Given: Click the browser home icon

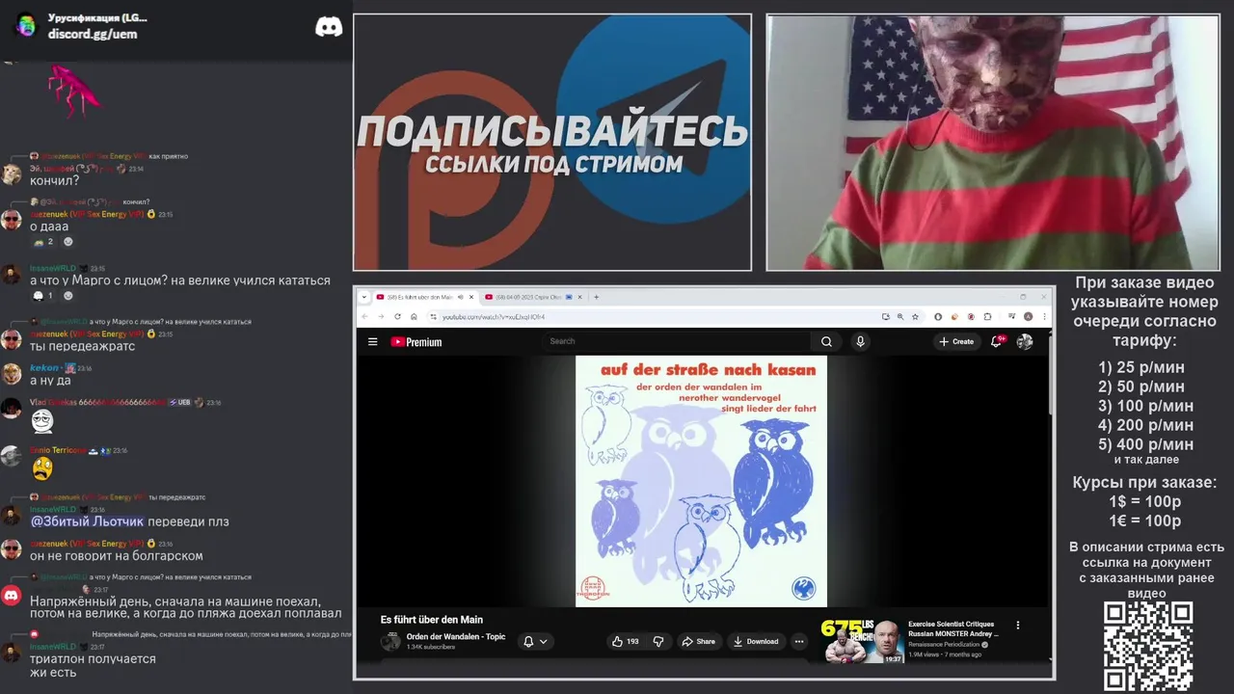Looking at the screenshot, I should (414, 316).
